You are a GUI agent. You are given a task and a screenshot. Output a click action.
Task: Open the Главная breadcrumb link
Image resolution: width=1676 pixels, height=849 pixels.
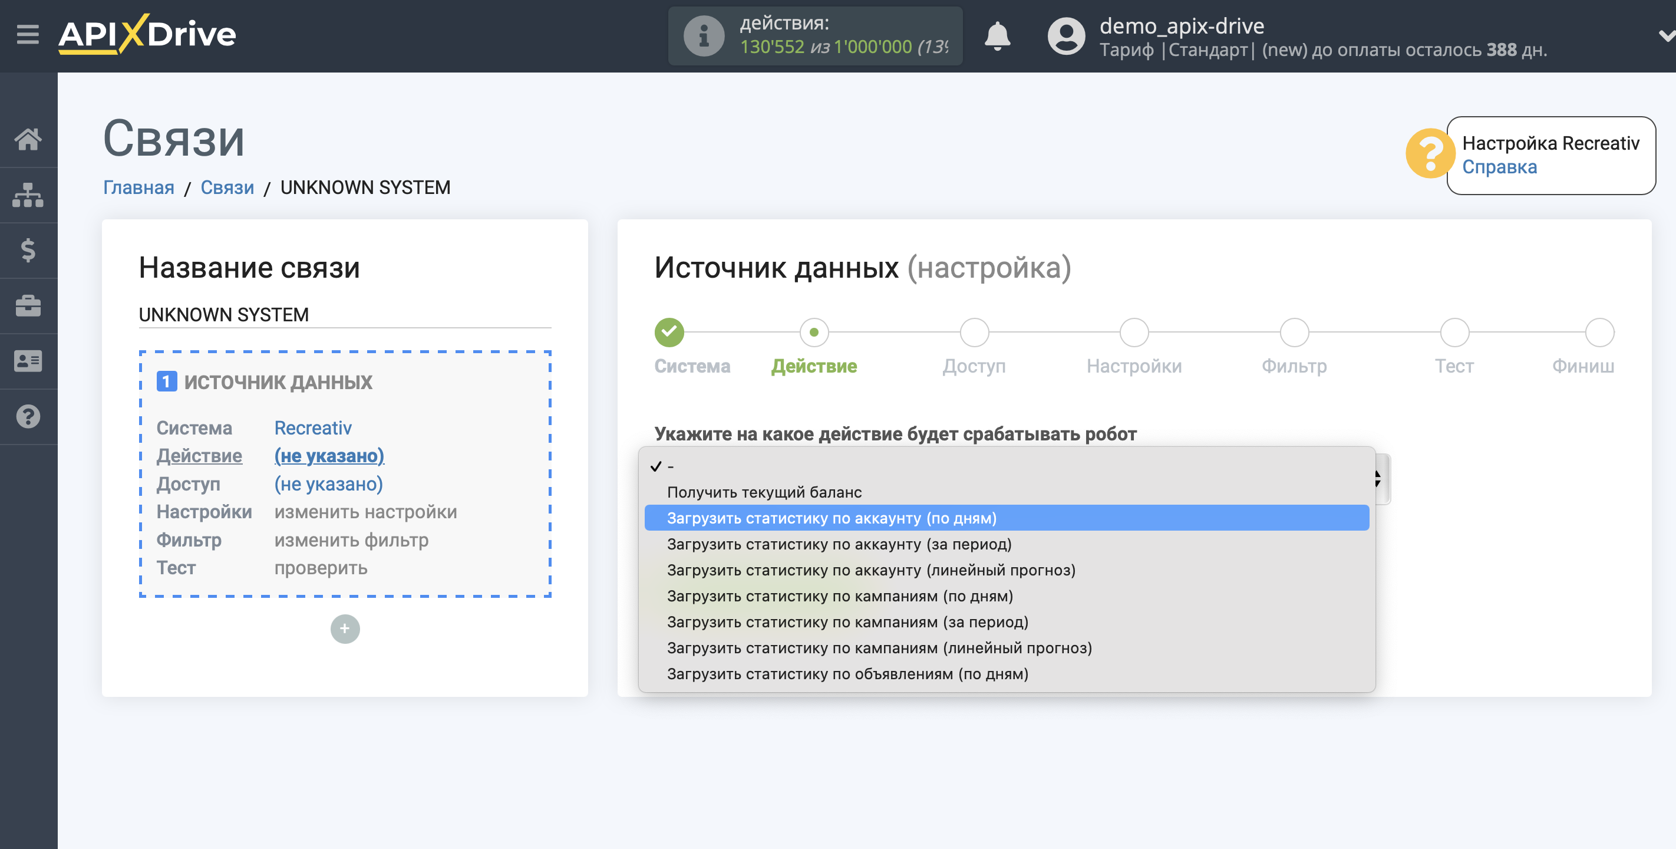pyautogui.click(x=138, y=187)
